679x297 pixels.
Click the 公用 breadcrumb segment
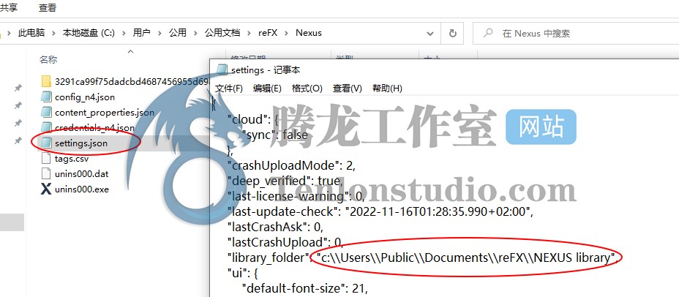tap(178, 33)
